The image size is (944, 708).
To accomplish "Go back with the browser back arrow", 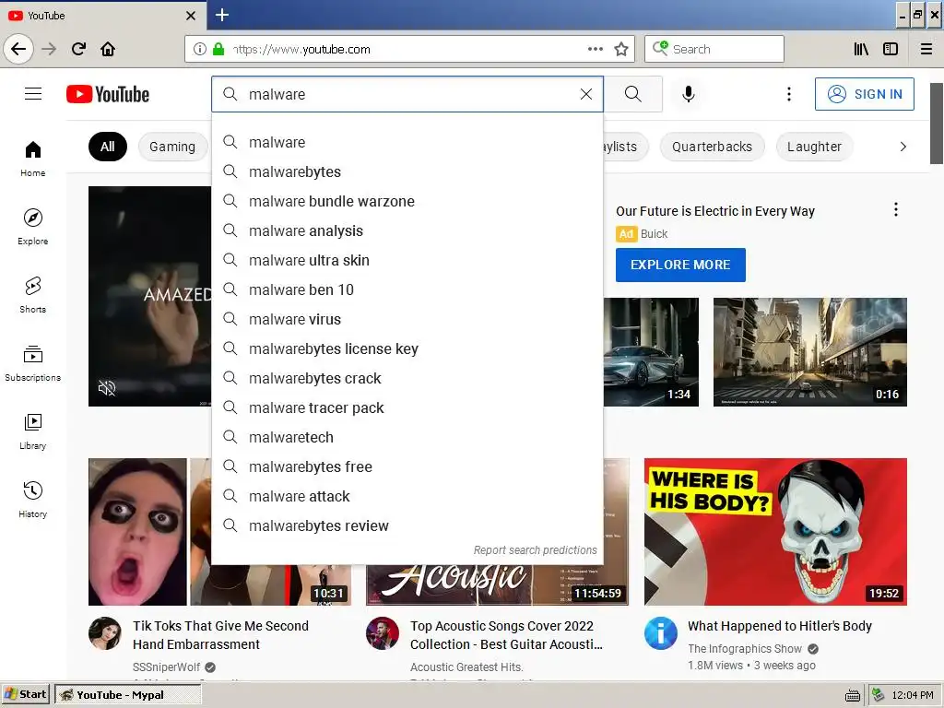I will (18, 49).
